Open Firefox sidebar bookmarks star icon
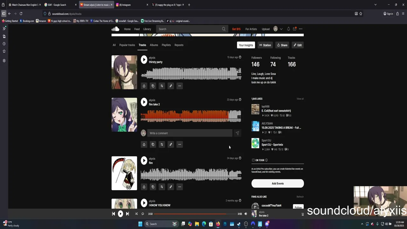 (x=4, y=51)
